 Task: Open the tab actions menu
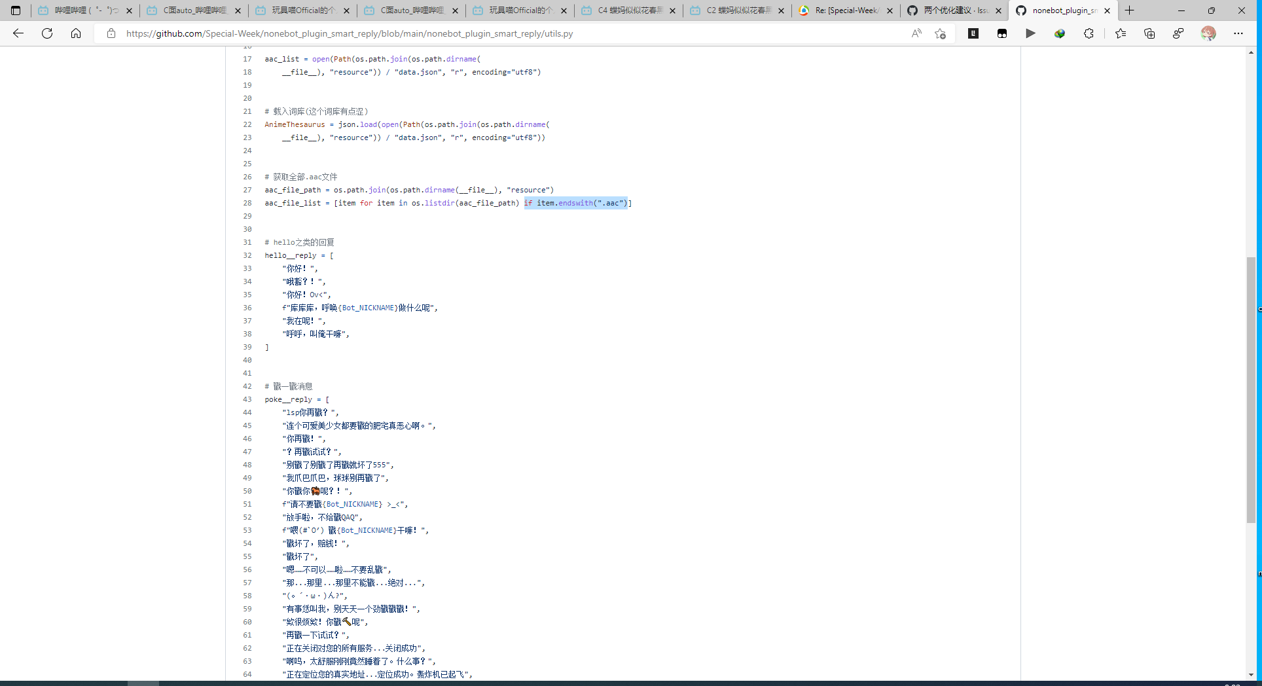(x=14, y=10)
